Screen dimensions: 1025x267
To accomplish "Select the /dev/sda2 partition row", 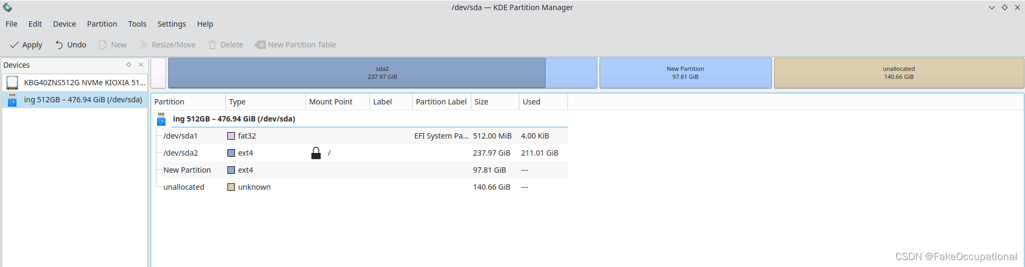I will [359, 153].
